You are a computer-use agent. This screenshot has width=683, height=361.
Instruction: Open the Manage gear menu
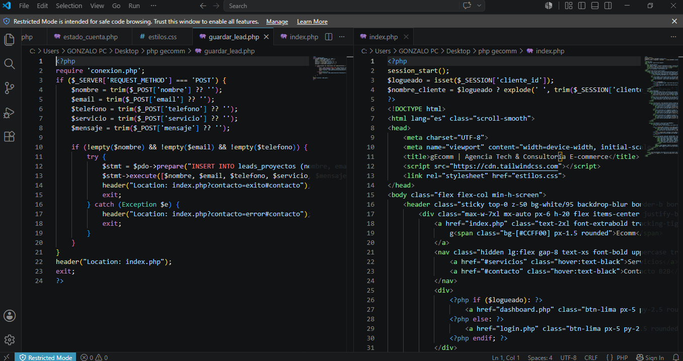(x=9, y=340)
